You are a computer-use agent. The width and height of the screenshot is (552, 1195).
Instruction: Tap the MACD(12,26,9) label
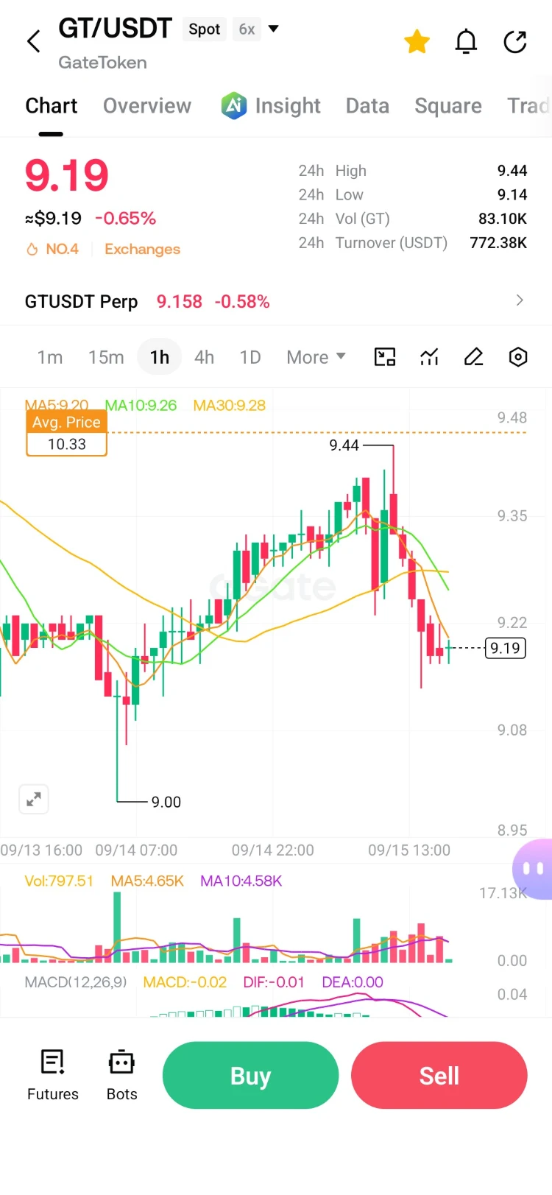pos(76,982)
